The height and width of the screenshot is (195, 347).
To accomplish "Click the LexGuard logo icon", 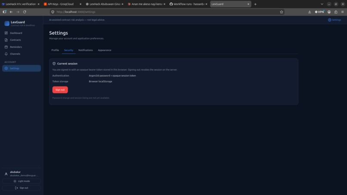I will point(7,24).
